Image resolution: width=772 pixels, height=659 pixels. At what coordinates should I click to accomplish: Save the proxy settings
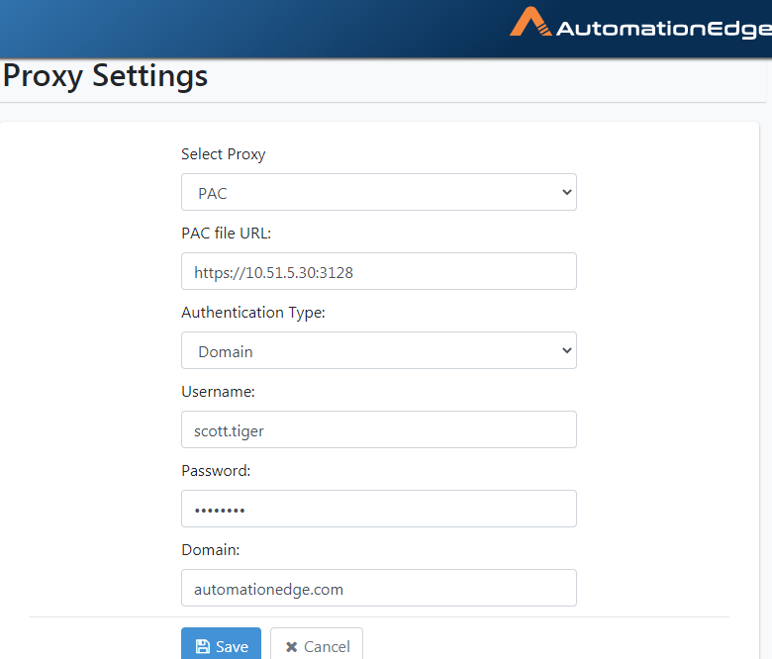pos(221,644)
